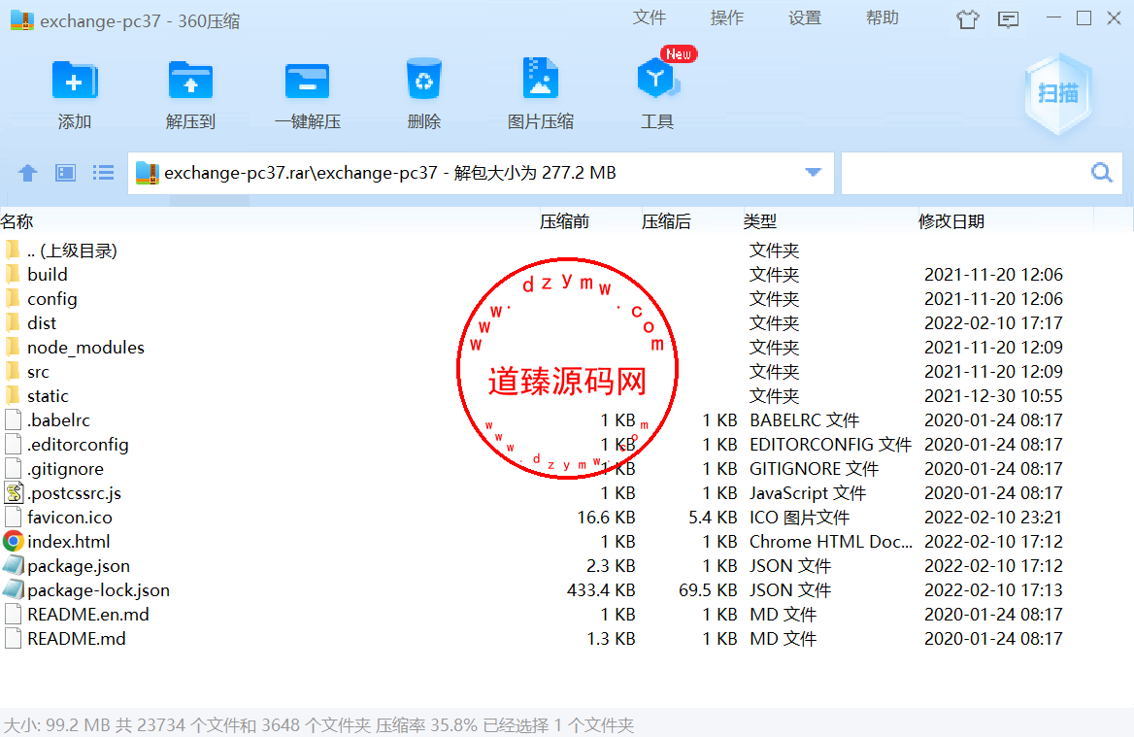Click the 解压到 (extract to) icon

coord(190,81)
